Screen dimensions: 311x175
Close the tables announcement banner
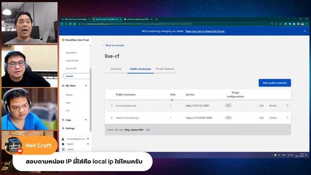305,31
